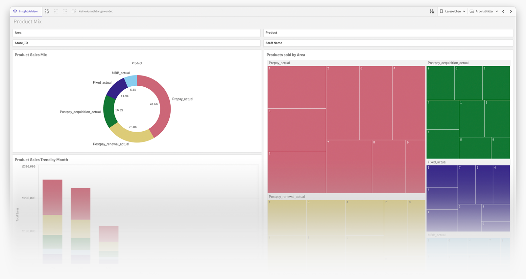This screenshot has width=526, height=279.
Task: Go to the next sheet arrow
Action: [x=511, y=11]
